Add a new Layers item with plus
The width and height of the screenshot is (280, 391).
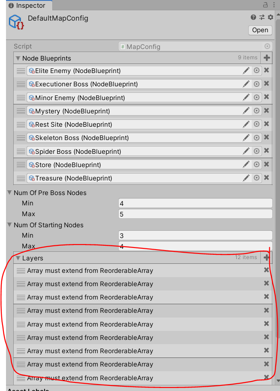pos(267,258)
